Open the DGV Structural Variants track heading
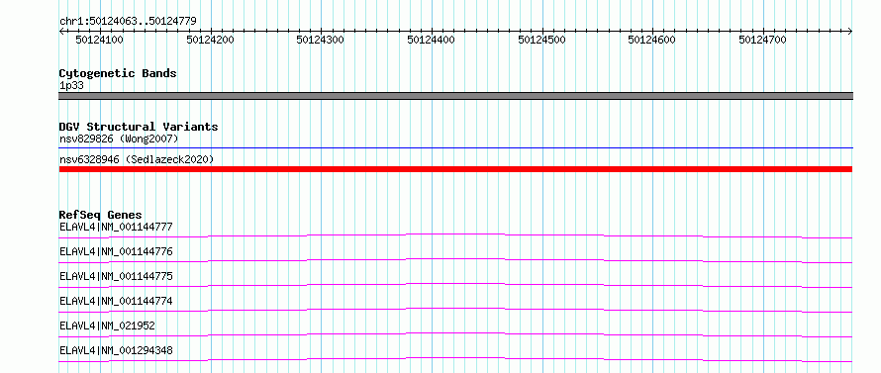The width and height of the screenshot is (881, 373). coord(139,127)
